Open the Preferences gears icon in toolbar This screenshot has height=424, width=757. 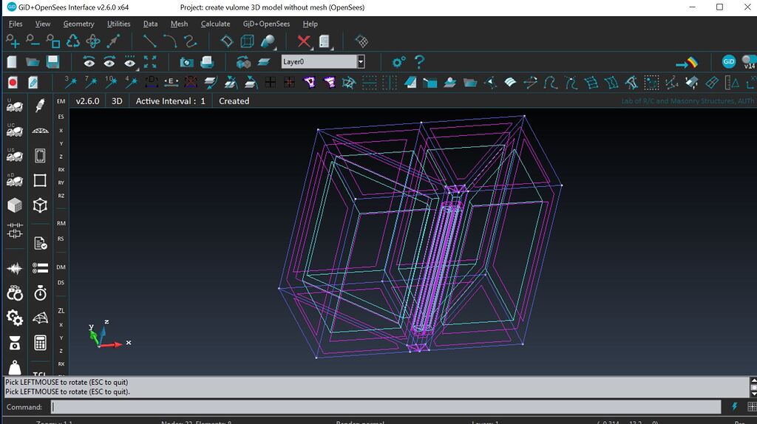tap(398, 62)
